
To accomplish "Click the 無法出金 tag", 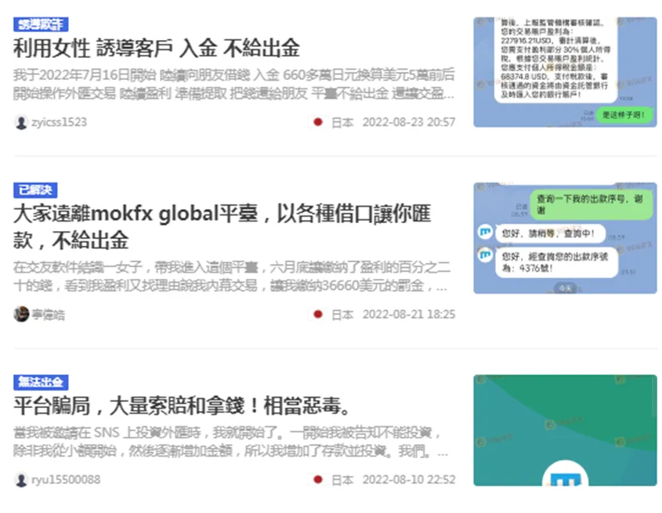I will click(41, 382).
